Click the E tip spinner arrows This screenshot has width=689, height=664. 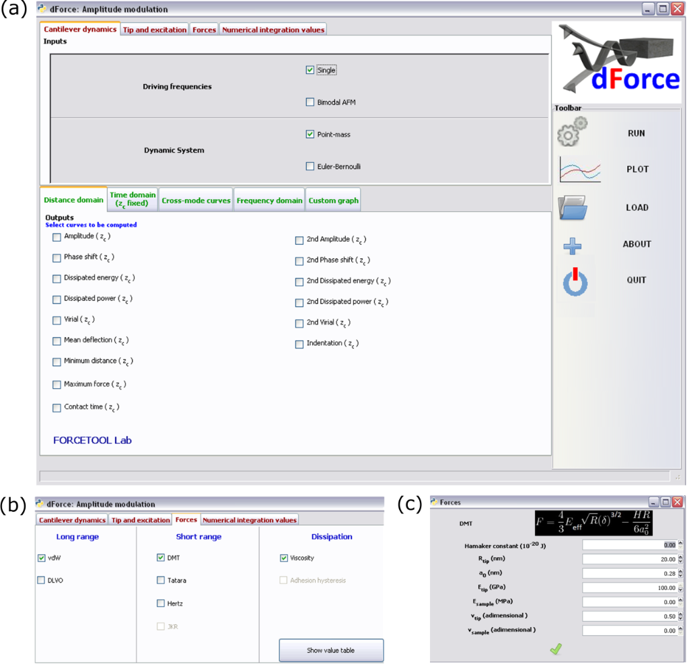click(x=680, y=588)
